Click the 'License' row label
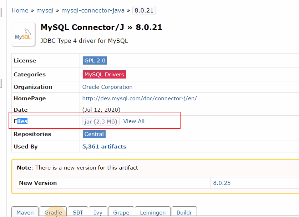The width and height of the screenshot is (299, 217). click(x=25, y=60)
